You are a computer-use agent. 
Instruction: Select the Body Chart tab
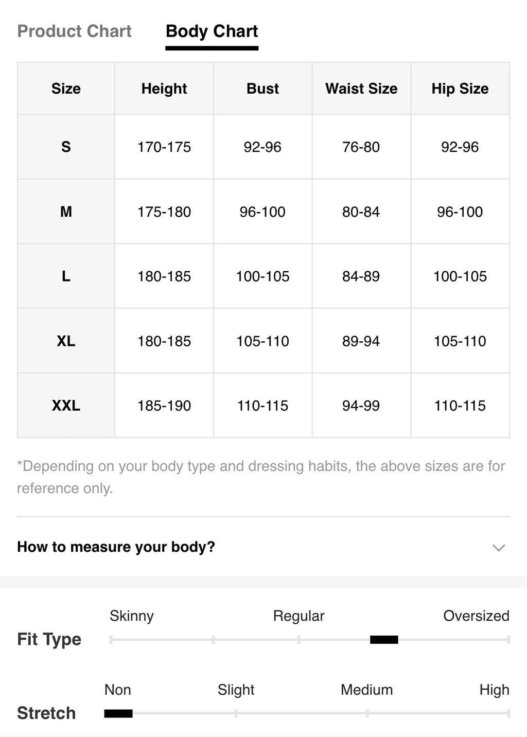[212, 31]
